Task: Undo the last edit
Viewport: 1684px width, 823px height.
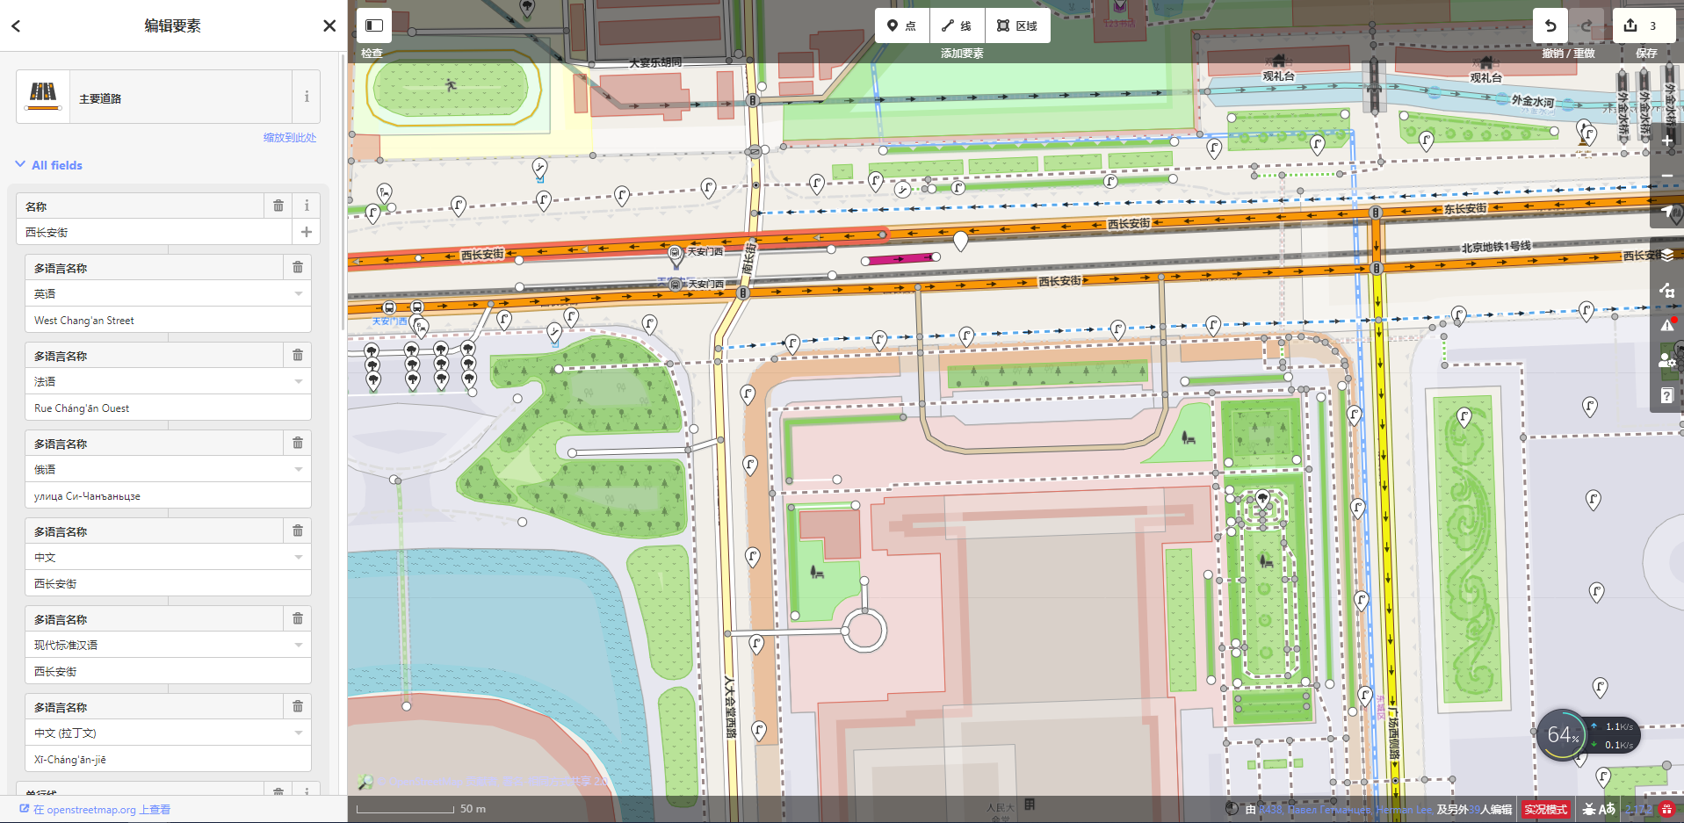Action: click(1550, 25)
